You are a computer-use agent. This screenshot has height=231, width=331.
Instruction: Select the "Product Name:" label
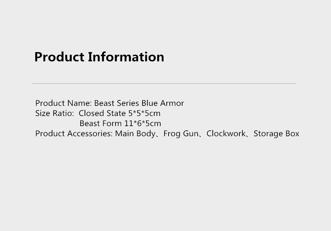[x=63, y=103]
